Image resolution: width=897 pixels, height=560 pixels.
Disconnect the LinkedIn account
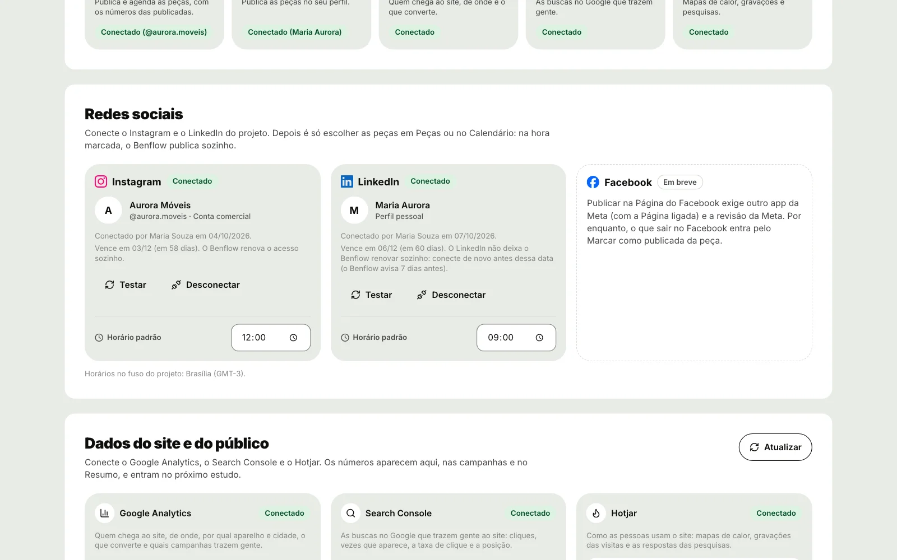pyautogui.click(x=451, y=295)
